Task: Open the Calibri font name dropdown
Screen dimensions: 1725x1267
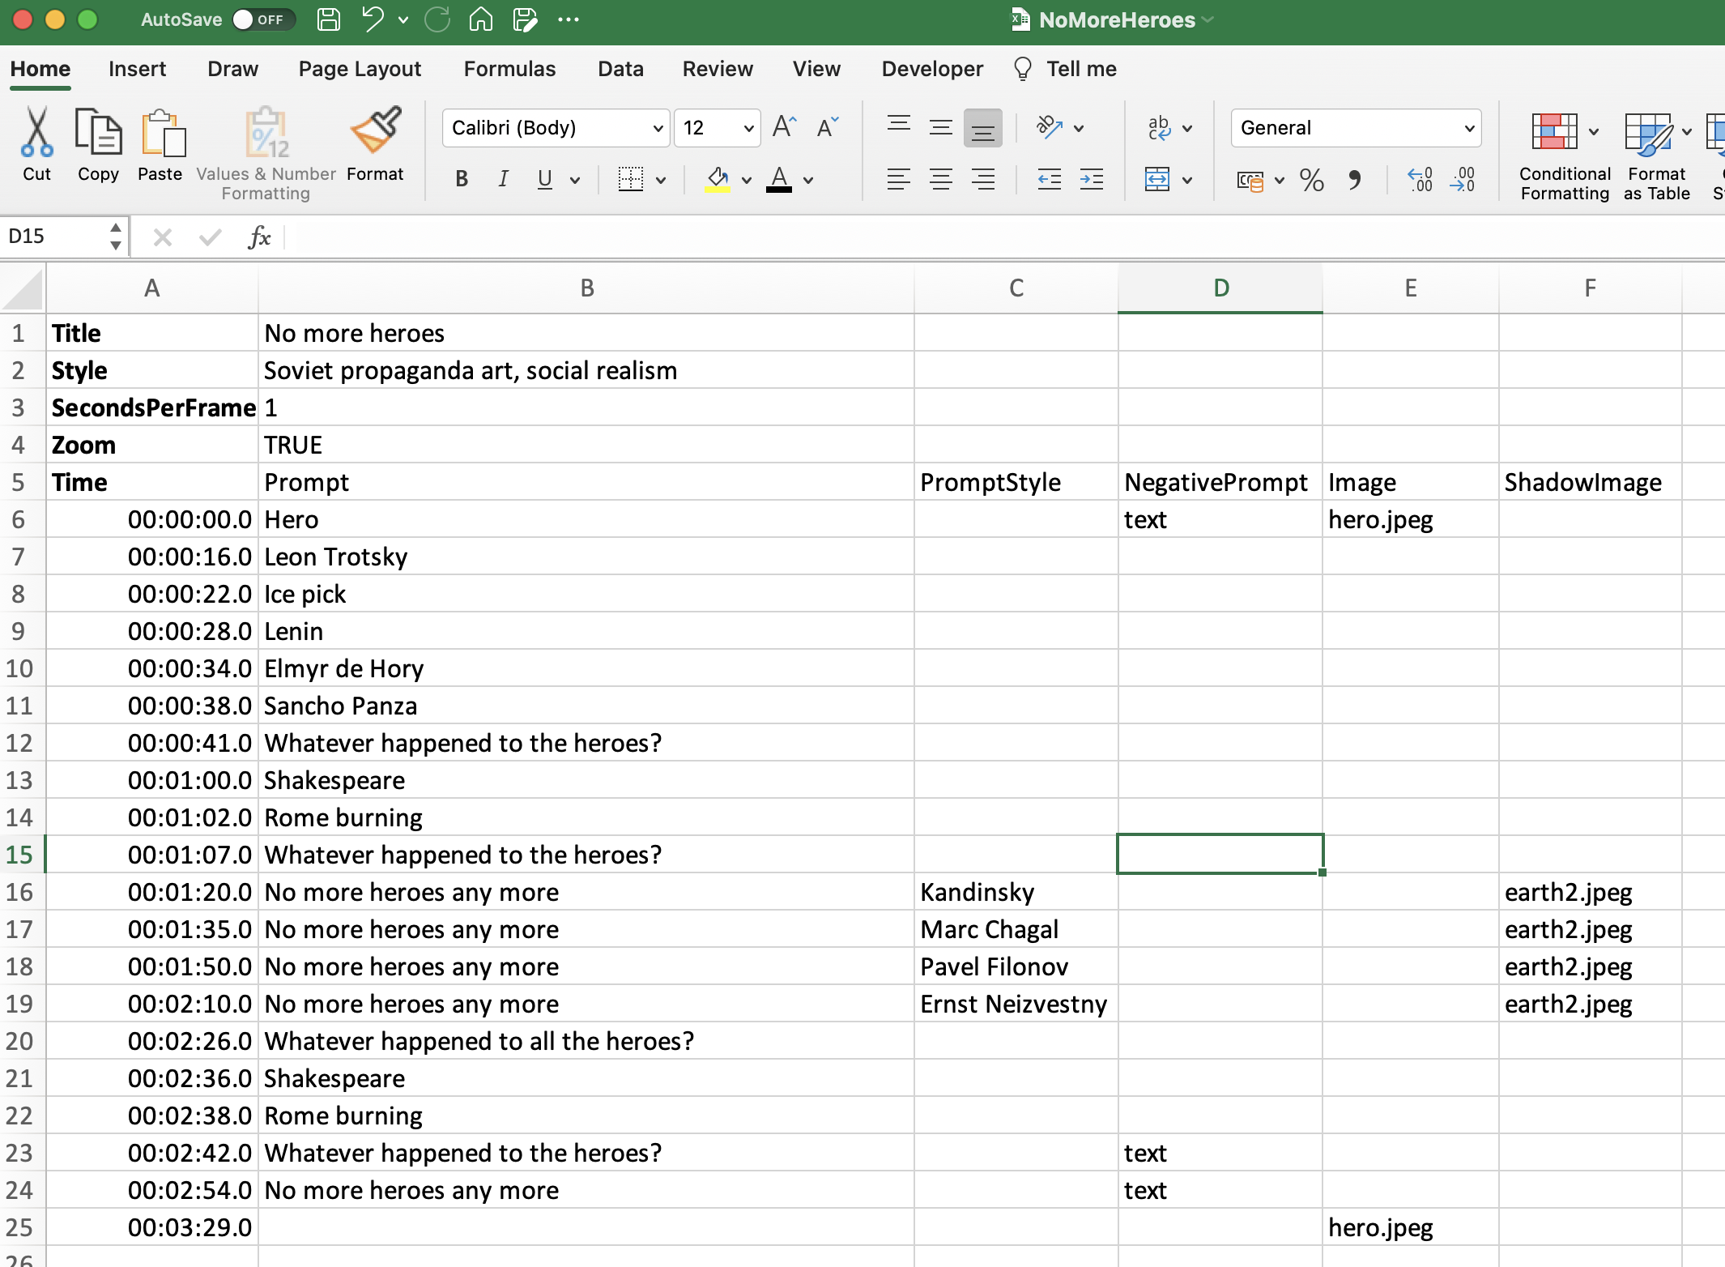Action: (658, 128)
